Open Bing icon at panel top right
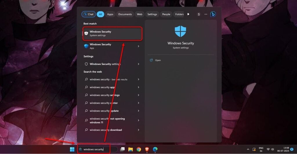 (x=213, y=14)
